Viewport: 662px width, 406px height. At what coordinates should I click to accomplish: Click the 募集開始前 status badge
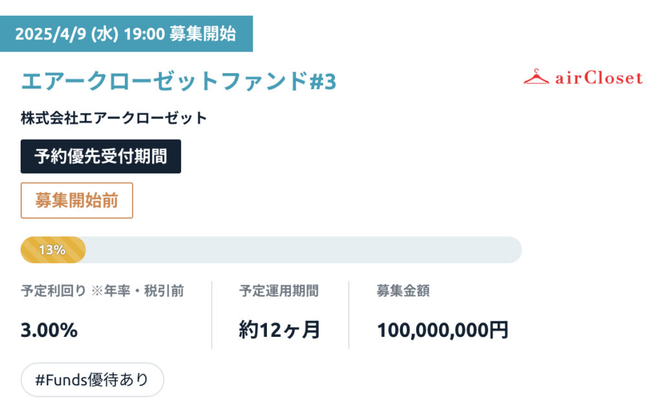77,200
